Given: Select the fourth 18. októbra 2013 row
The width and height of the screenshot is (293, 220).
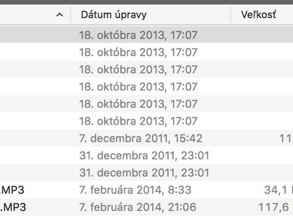Looking at the screenshot, I should (138, 87).
